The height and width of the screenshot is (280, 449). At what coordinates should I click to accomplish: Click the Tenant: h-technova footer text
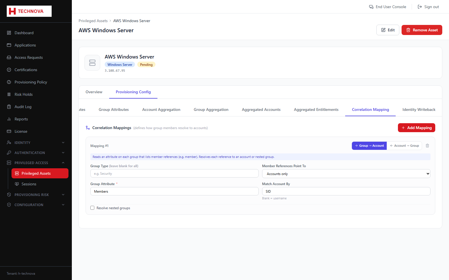[x=21, y=274]
